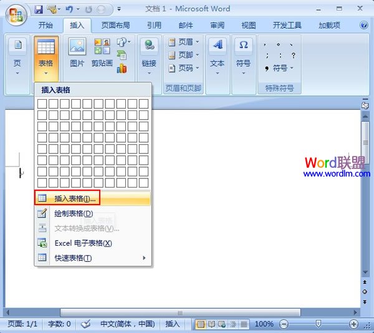Click the top-left cell of table grid
Image resolution: width=374 pixels, height=333 pixels.
click(42, 104)
